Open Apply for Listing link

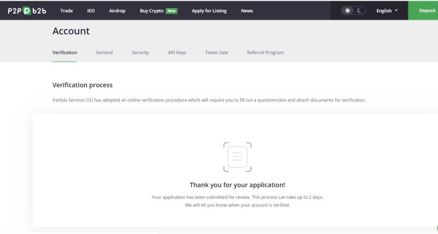[209, 10]
